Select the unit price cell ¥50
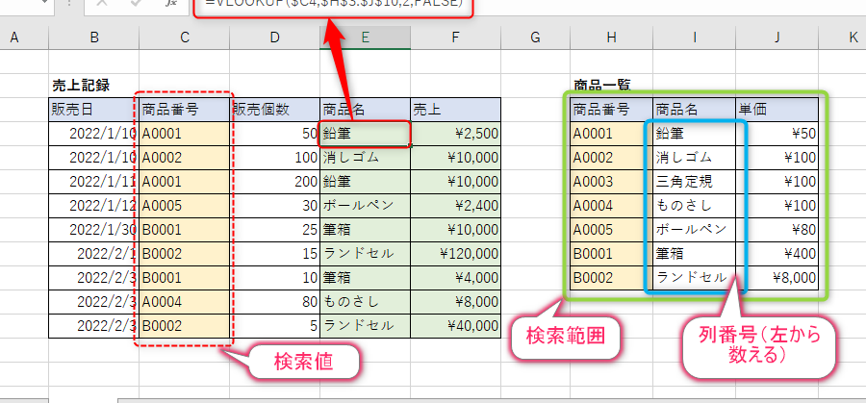This screenshot has width=866, height=403. click(777, 134)
